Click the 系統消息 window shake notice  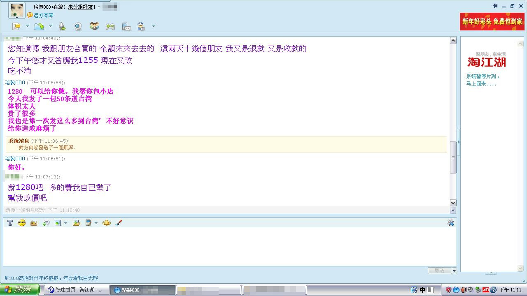[x=226, y=144]
